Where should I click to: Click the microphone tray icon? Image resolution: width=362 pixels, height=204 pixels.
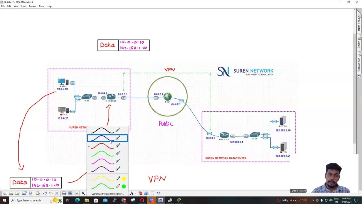(x=322, y=200)
